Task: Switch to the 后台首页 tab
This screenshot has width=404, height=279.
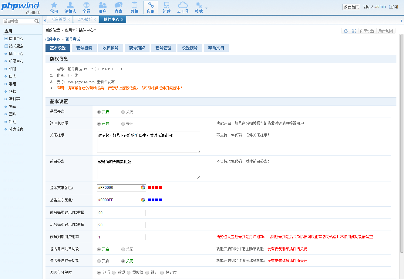Action: point(59,19)
